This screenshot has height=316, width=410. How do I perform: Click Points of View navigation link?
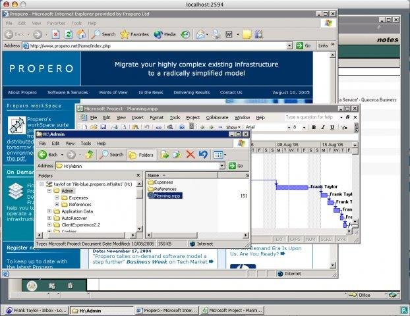point(113,92)
